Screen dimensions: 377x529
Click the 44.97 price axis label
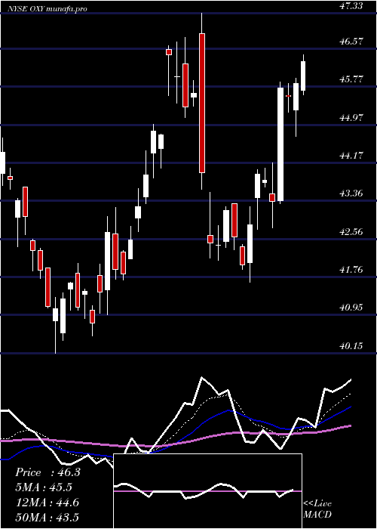click(351, 117)
